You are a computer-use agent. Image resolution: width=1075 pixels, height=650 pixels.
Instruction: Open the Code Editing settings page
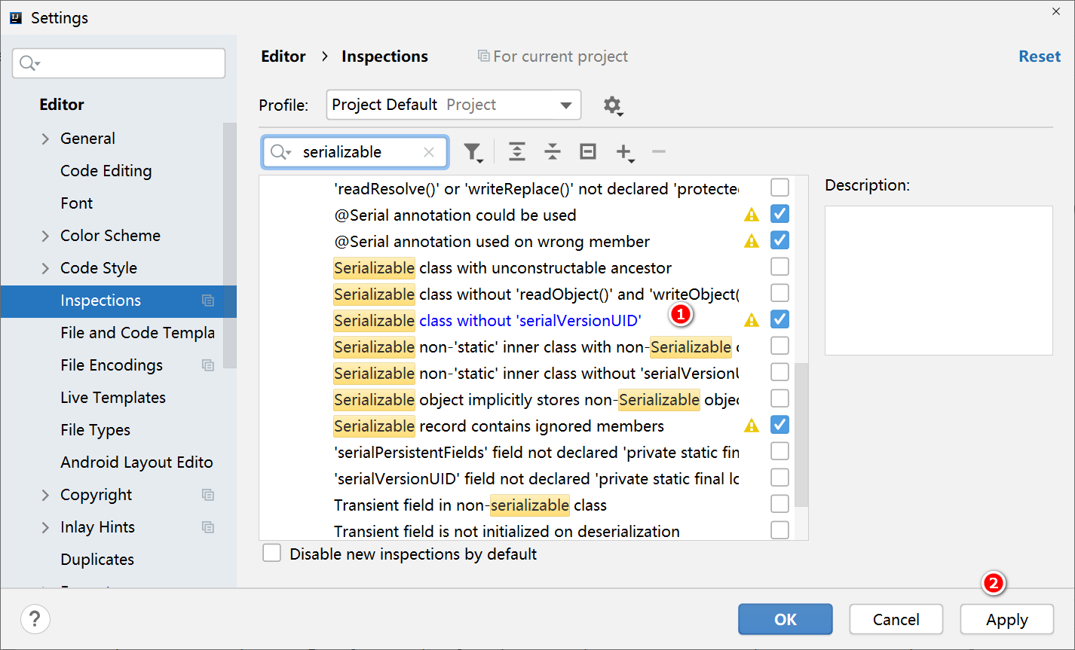(x=106, y=171)
